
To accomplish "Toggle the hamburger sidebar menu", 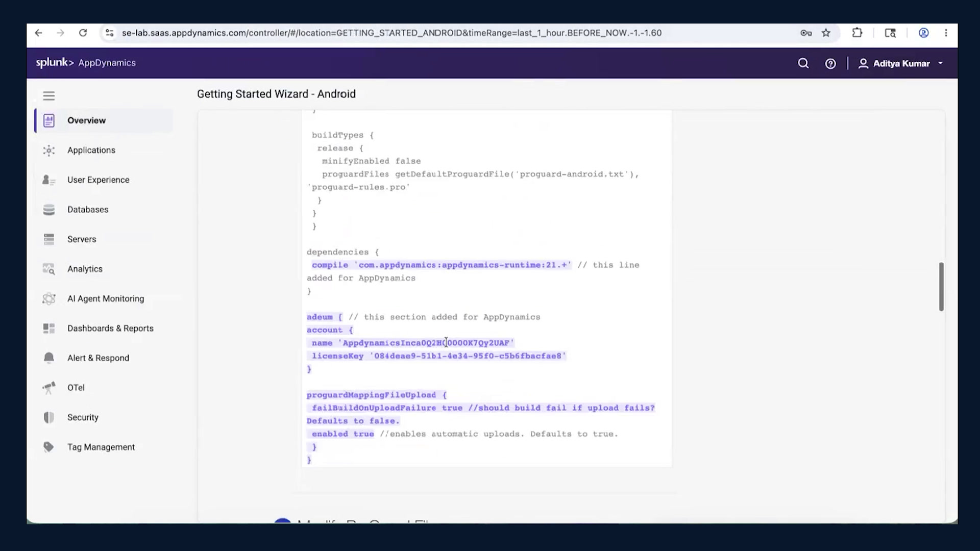I will 49,96.
